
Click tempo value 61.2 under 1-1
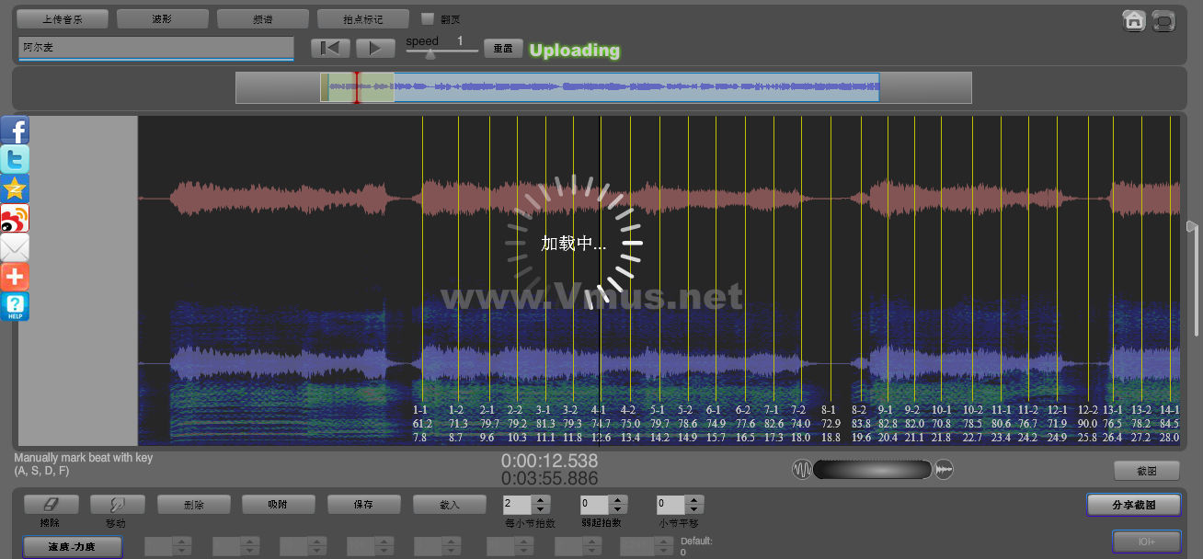point(422,424)
